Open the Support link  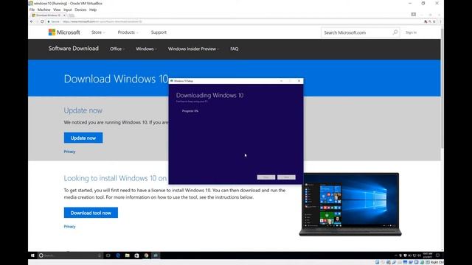point(159,32)
